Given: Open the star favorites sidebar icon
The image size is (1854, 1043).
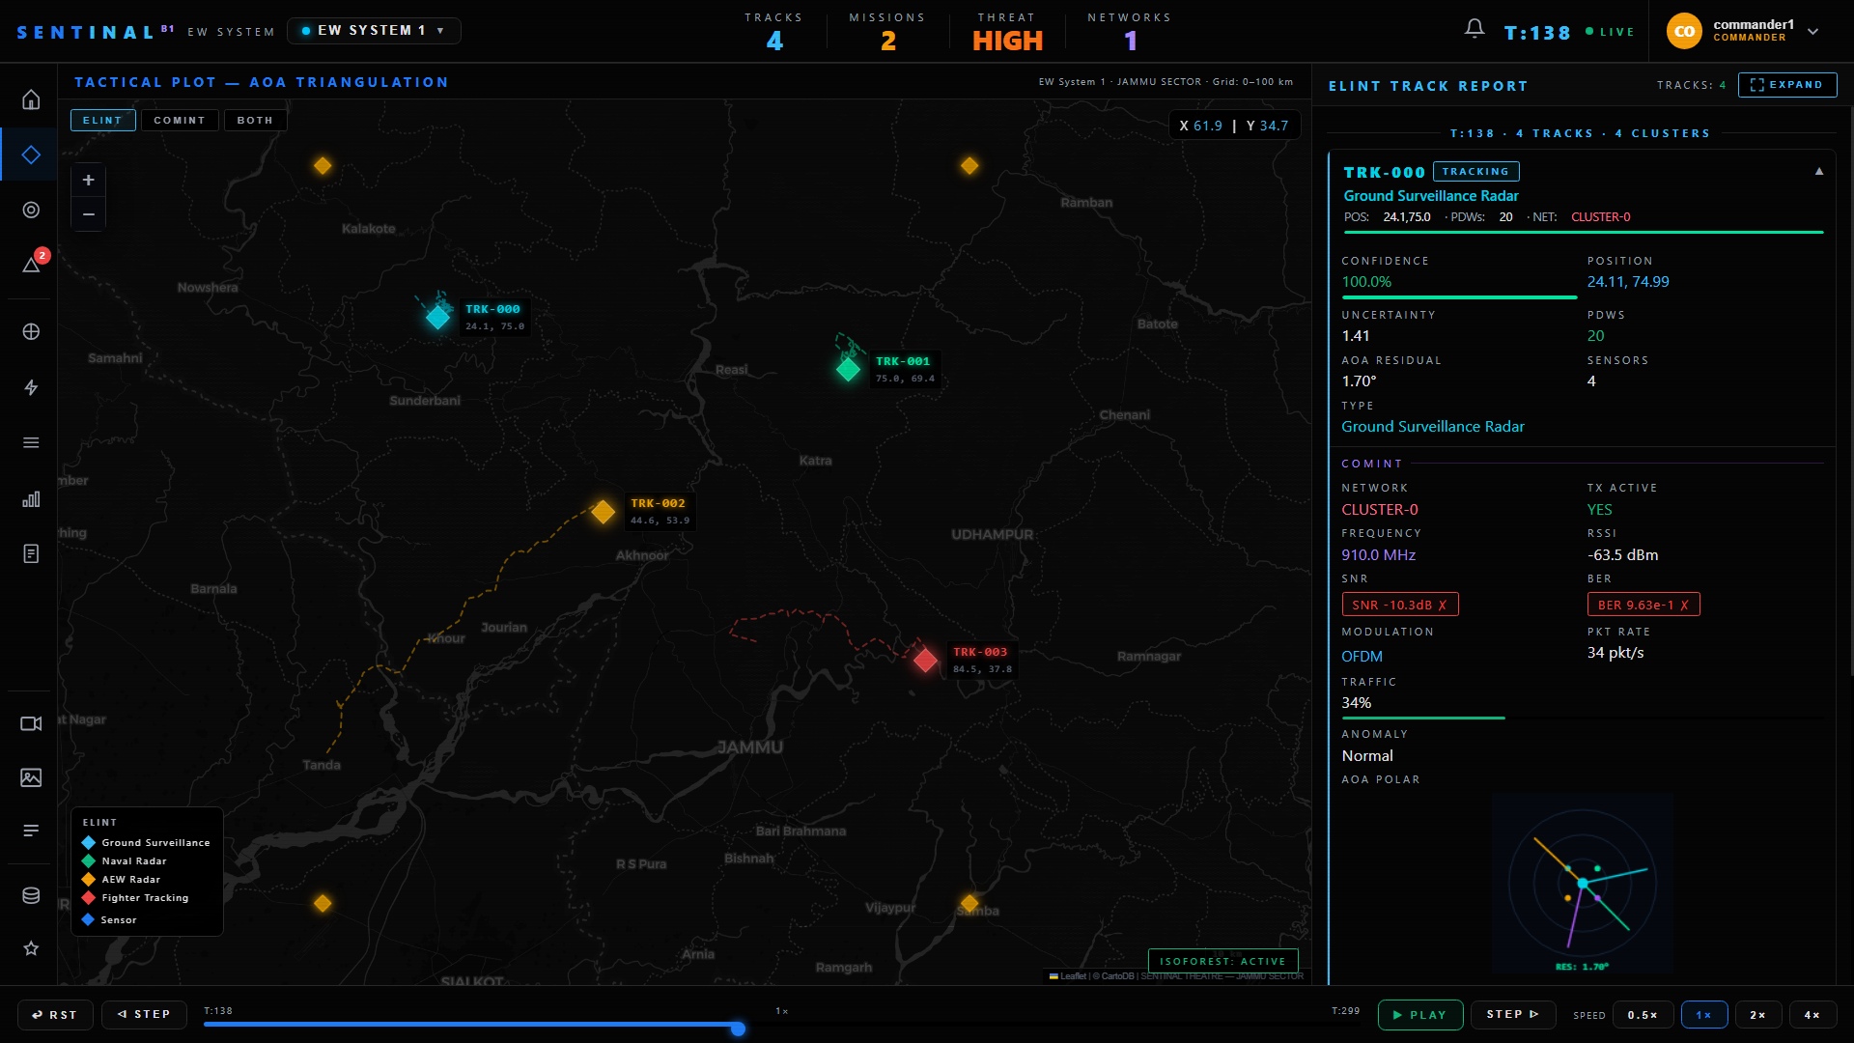Looking at the screenshot, I should (31, 948).
